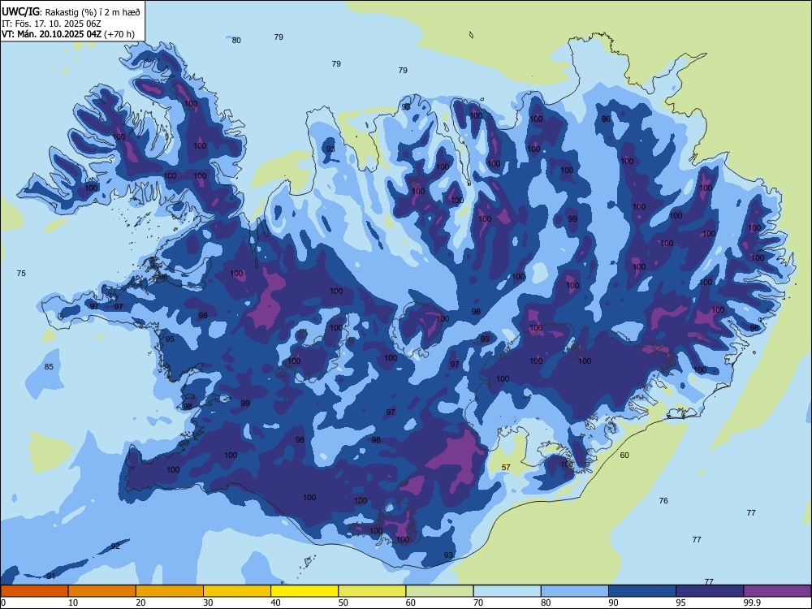
Task: Select the 80–90 sky blue legend swatch
Action: (575, 591)
